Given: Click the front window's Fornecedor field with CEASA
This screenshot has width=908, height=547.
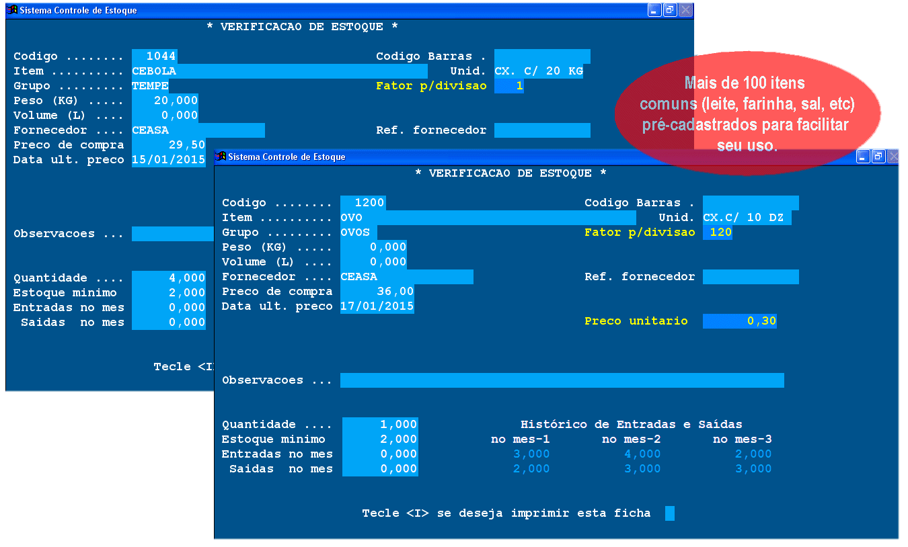Looking at the screenshot, I should [x=407, y=277].
